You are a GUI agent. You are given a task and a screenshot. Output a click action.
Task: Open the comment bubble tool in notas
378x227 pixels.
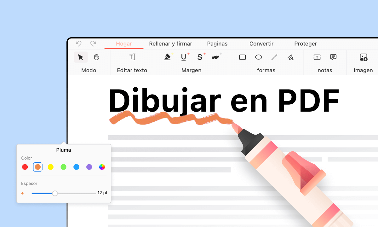pos(333,57)
